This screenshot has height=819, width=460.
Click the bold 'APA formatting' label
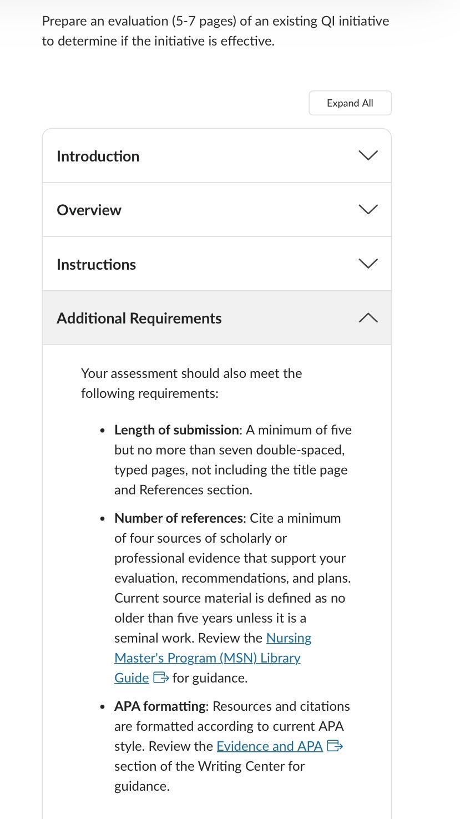pyautogui.click(x=160, y=706)
